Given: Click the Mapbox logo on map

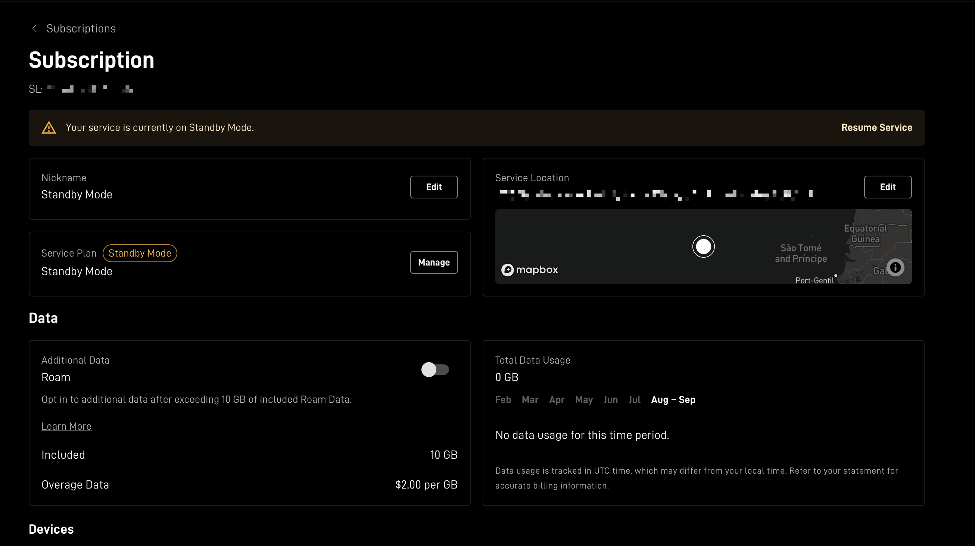Looking at the screenshot, I should point(530,270).
